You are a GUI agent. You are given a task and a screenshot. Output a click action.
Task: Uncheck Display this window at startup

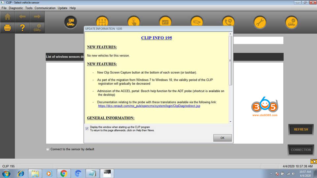87,129
